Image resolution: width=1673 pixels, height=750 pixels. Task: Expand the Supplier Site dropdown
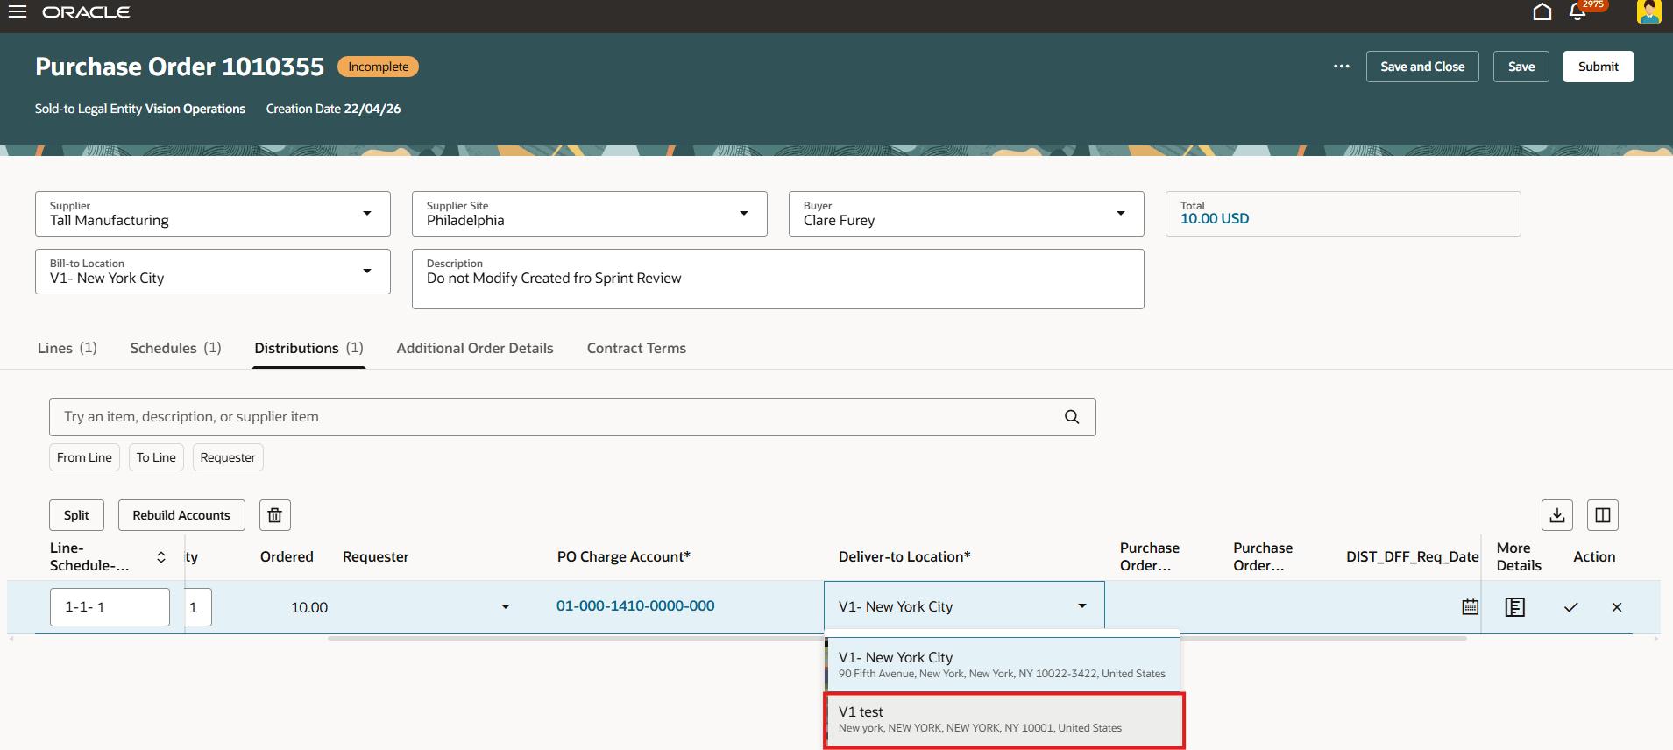743,214
